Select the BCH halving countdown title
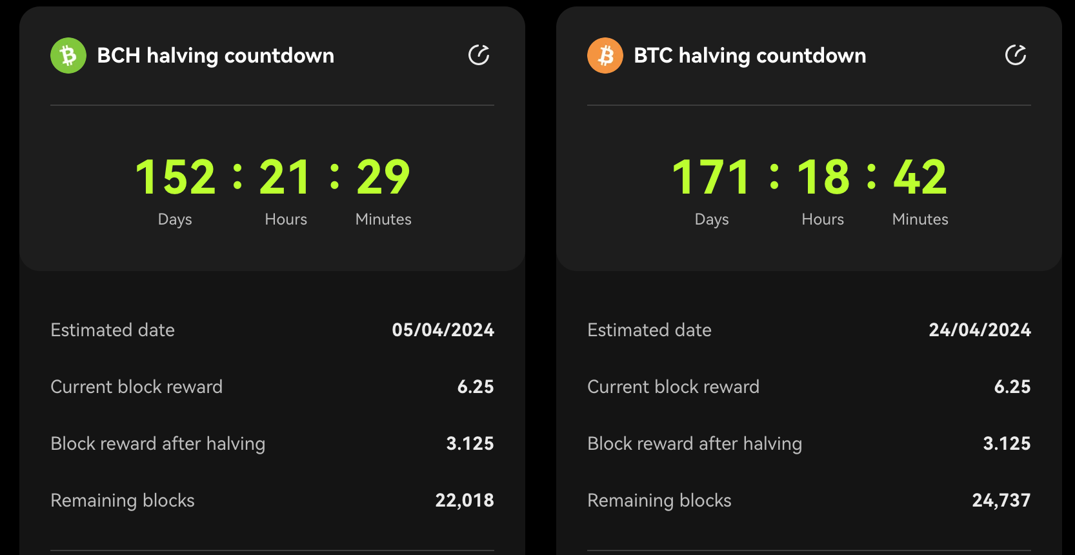 click(x=216, y=55)
